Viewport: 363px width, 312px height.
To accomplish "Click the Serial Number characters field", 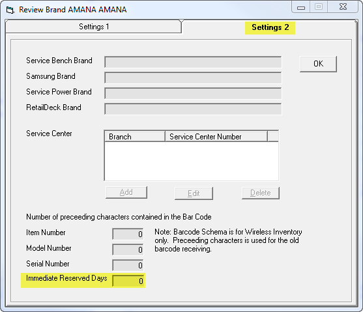I will click(x=128, y=265).
